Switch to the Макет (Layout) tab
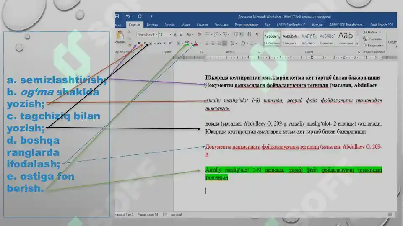 coord(186,25)
